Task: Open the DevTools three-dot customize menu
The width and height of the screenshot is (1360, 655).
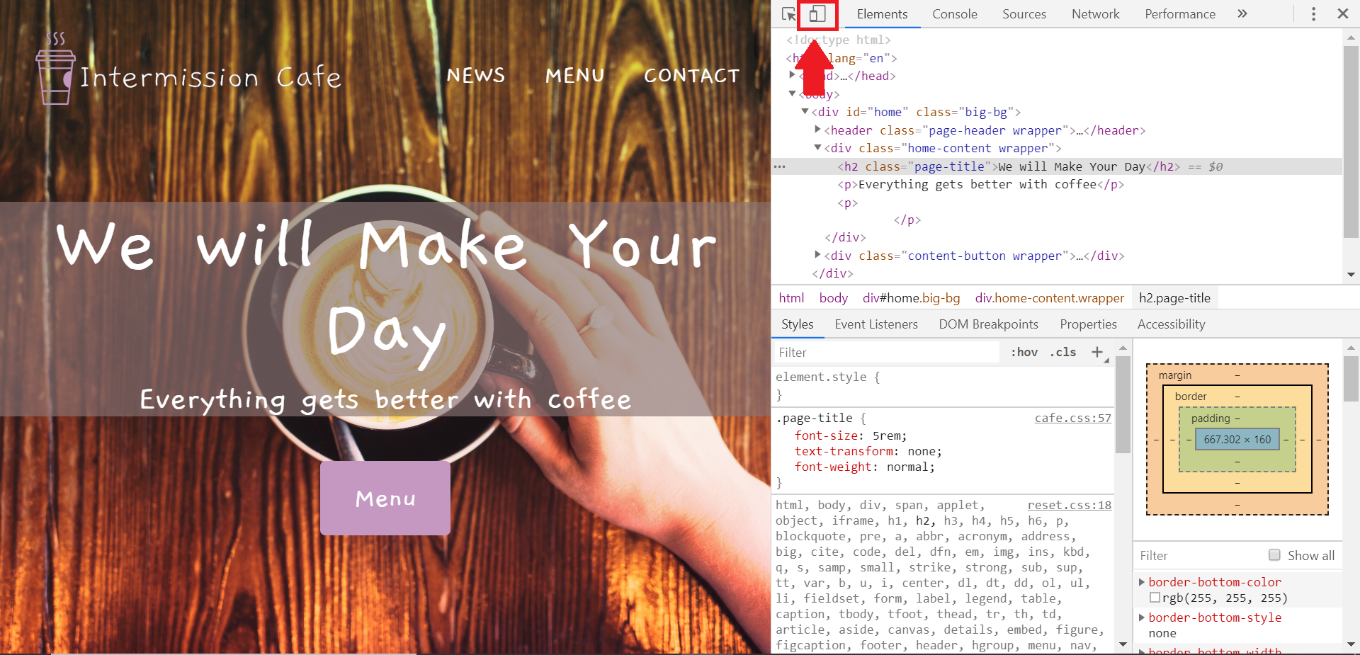Action: (x=1313, y=14)
